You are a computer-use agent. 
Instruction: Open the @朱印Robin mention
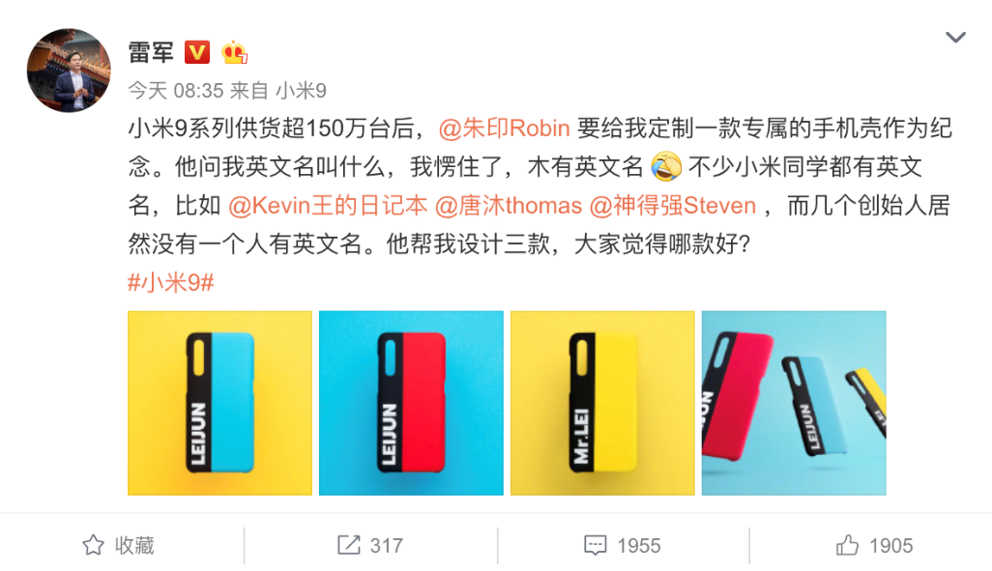505,128
